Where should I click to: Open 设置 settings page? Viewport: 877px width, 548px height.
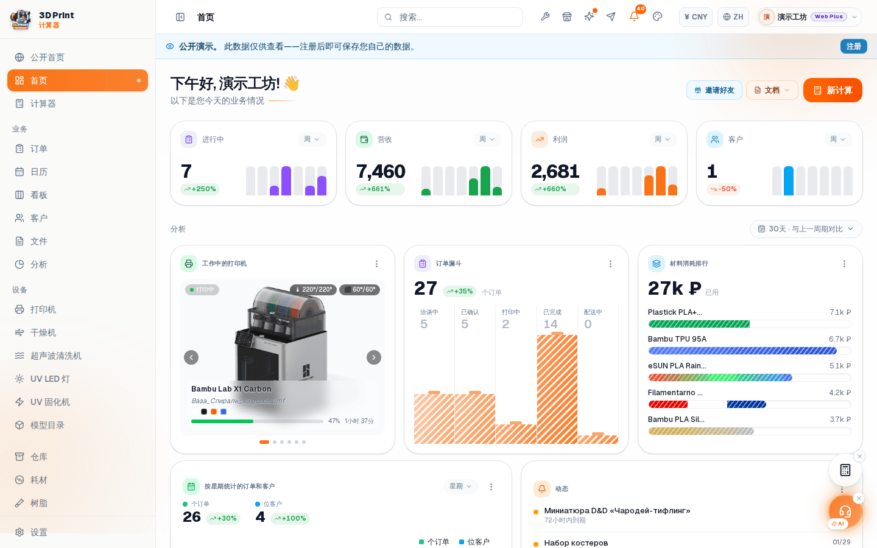coord(77,532)
